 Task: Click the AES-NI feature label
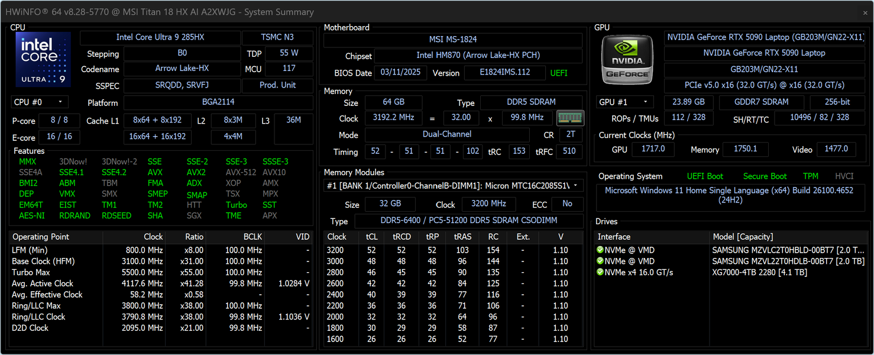pyautogui.click(x=31, y=216)
